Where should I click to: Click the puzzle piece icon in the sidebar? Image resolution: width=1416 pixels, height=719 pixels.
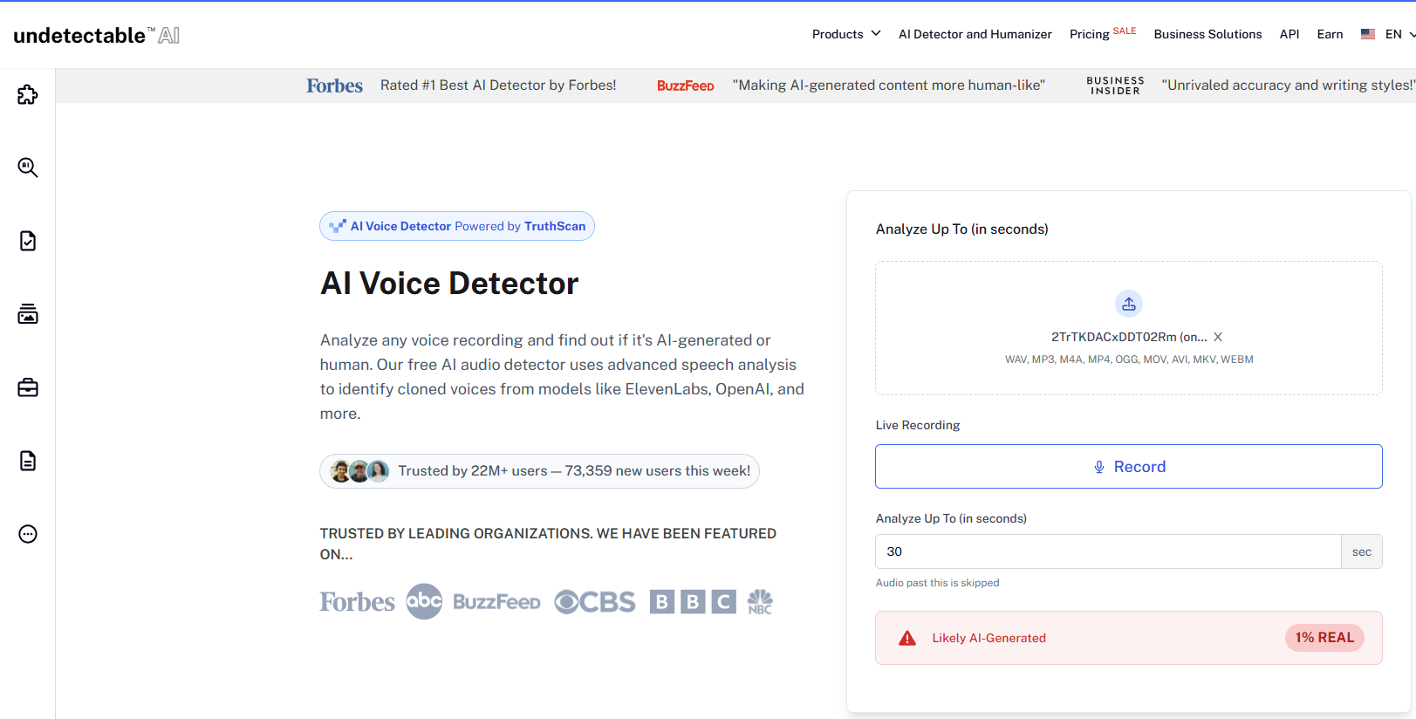tap(28, 94)
